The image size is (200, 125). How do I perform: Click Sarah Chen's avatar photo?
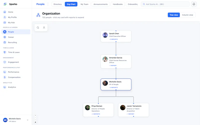coord(105,35)
